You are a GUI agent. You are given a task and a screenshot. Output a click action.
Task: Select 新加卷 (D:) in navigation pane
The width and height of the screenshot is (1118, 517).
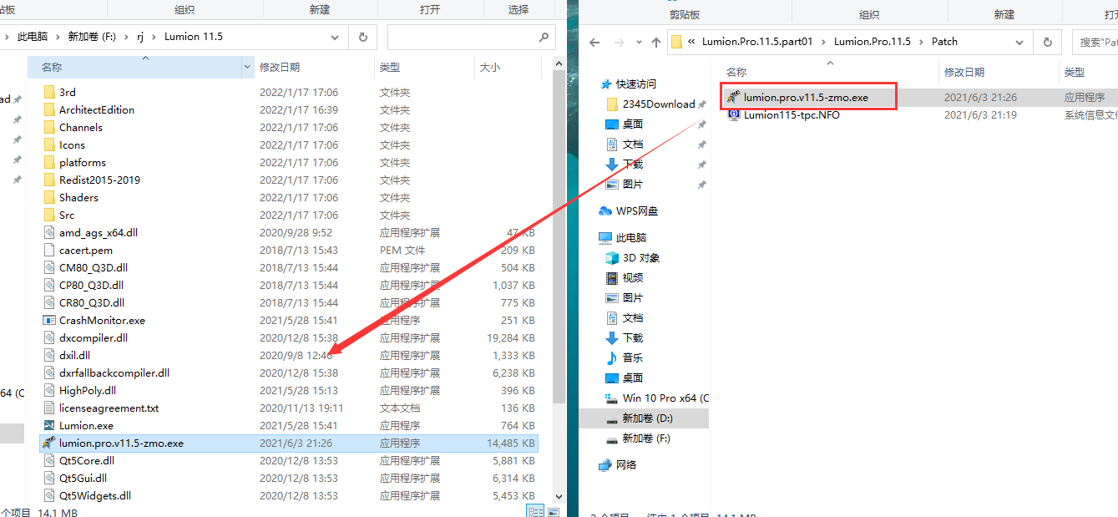coord(647,418)
